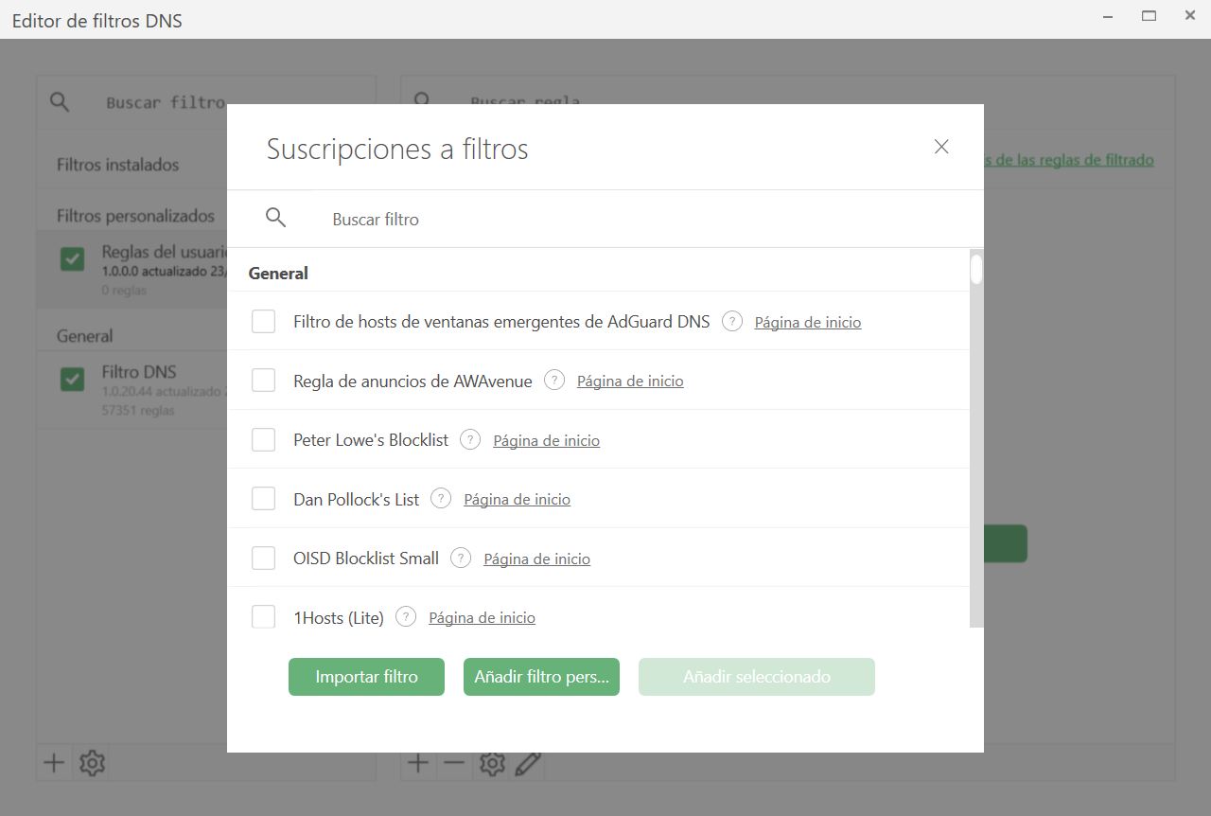This screenshot has height=816, width=1211.
Task: Click the pencil edit icon
Action: pyautogui.click(x=529, y=763)
